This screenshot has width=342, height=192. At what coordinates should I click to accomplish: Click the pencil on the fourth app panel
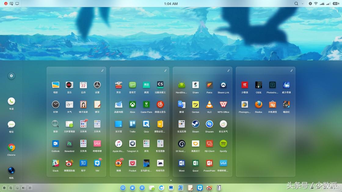[x=291, y=71]
